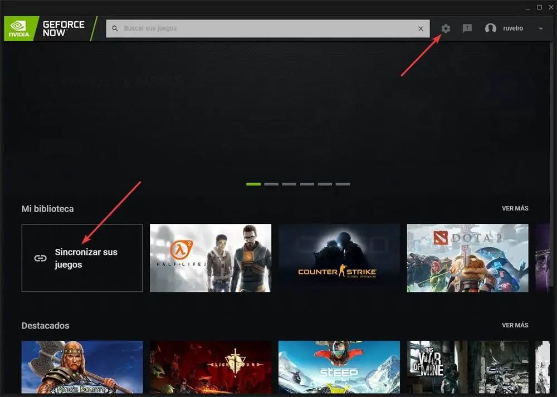Focus the Buscar sus juegos search field
The width and height of the screenshot is (557, 397).
[x=268, y=28]
